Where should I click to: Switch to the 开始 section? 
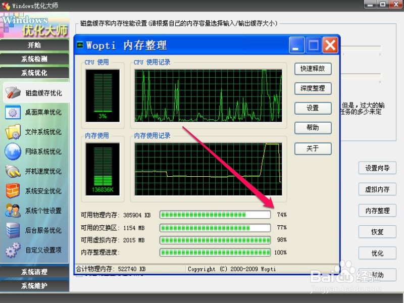pos(34,45)
